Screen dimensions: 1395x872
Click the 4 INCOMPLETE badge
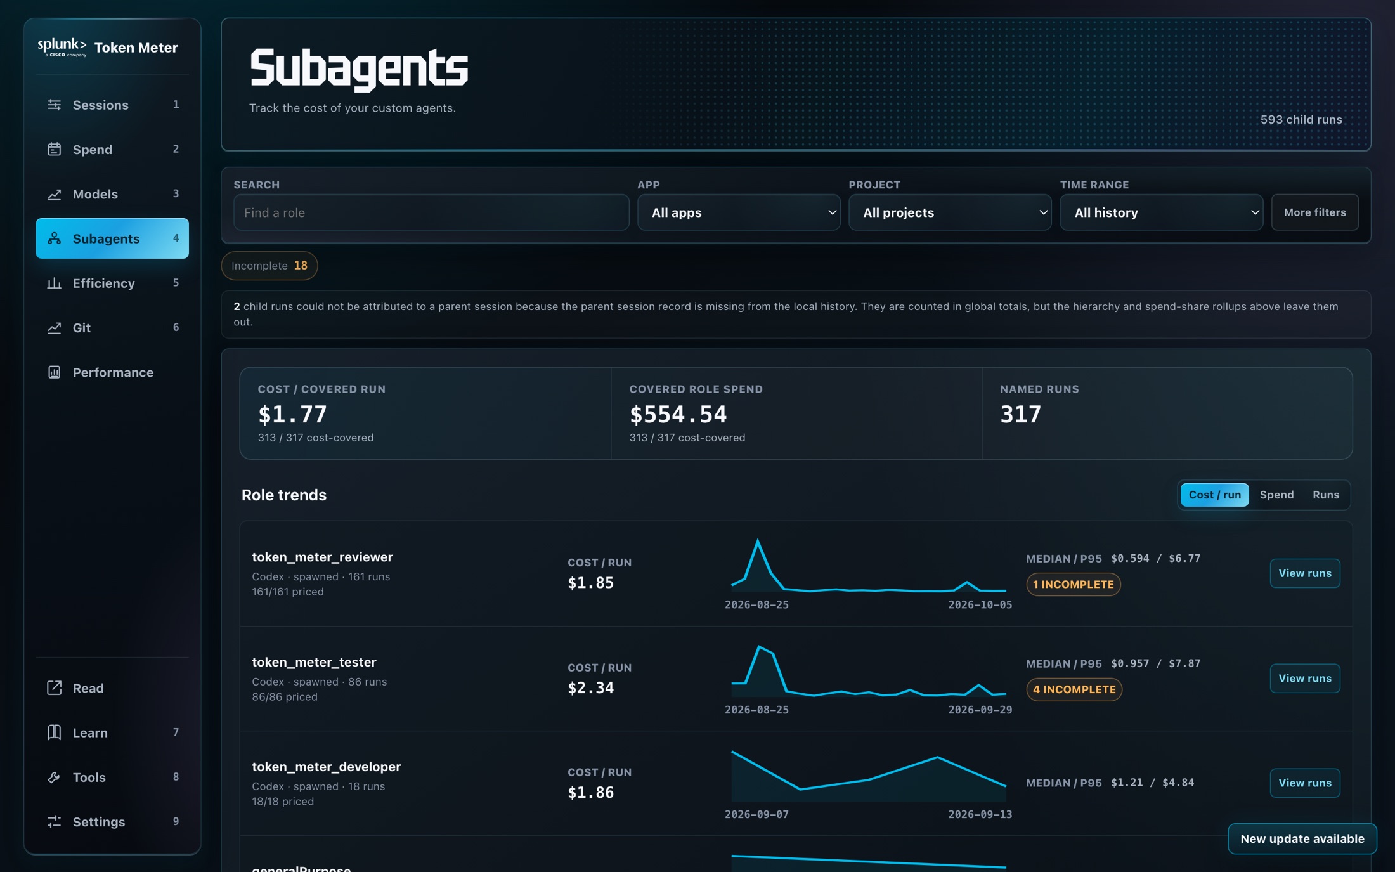pos(1074,689)
